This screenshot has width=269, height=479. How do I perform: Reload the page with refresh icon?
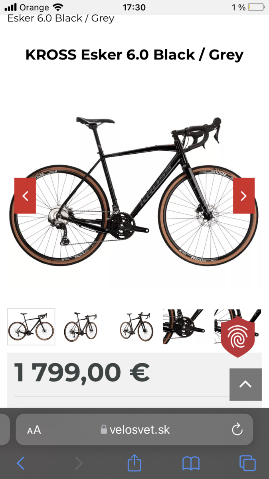tap(237, 430)
